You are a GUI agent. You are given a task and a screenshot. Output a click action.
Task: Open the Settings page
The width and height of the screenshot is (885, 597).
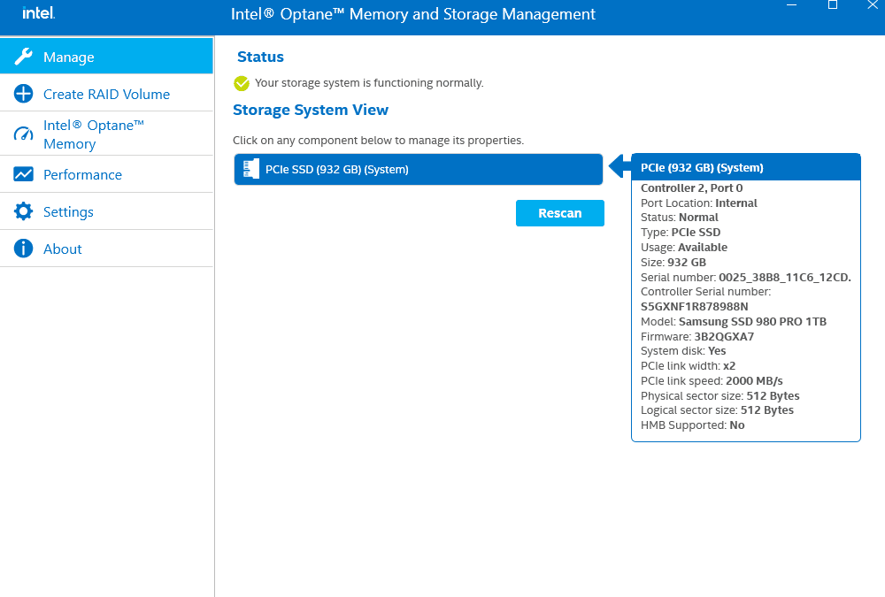click(x=107, y=211)
